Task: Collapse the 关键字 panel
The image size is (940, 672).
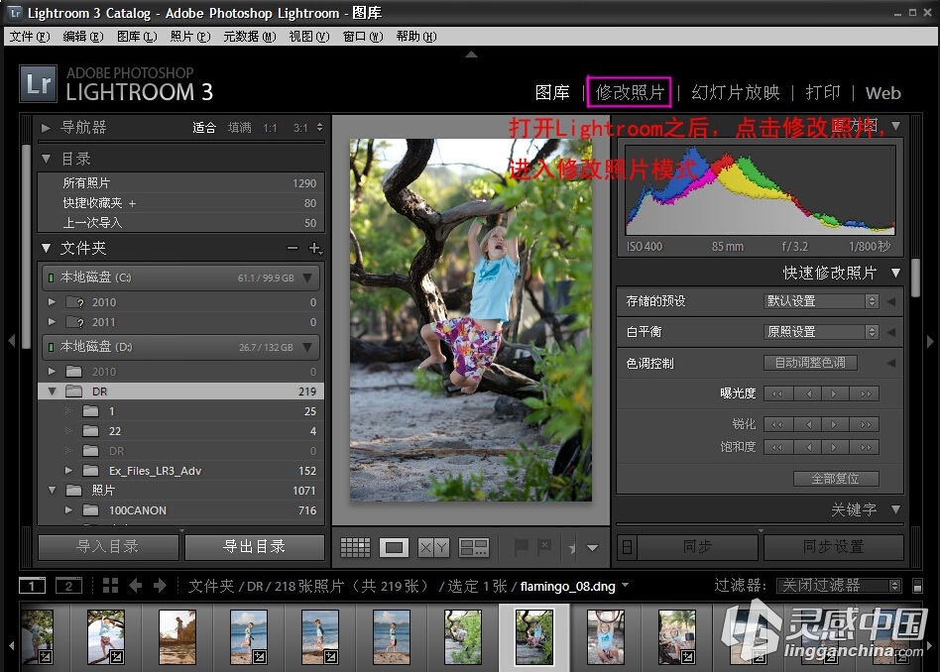Action: click(895, 509)
